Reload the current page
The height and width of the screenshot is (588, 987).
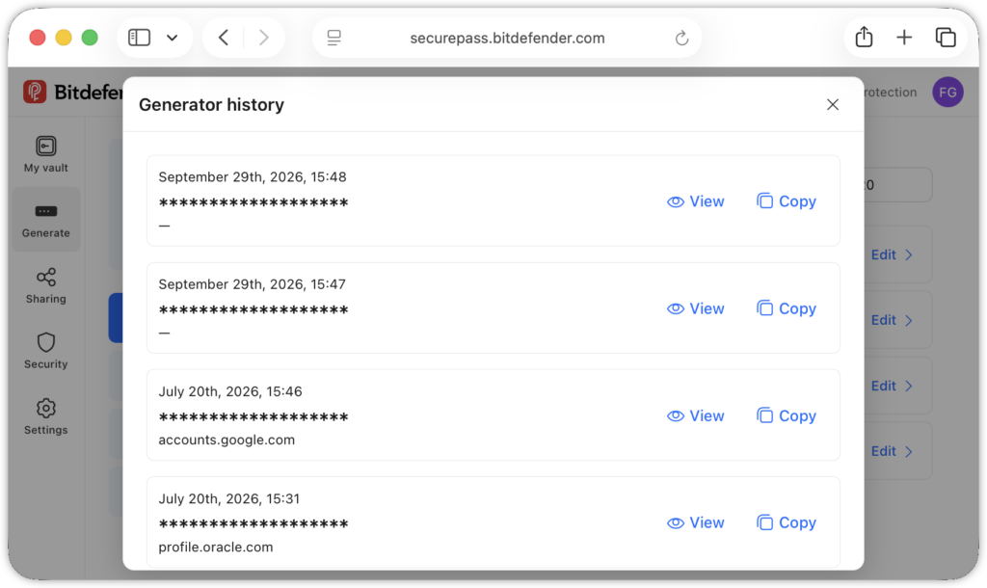681,39
